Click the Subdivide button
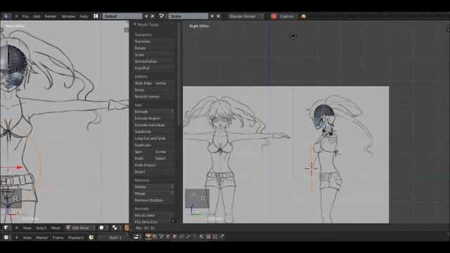This screenshot has height=253, width=450. (x=154, y=131)
